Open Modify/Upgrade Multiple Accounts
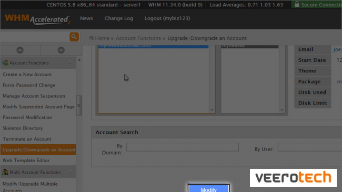The width and height of the screenshot is (342, 192). pos(30,187)
